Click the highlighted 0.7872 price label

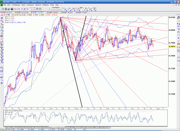(x=172, y=47)
